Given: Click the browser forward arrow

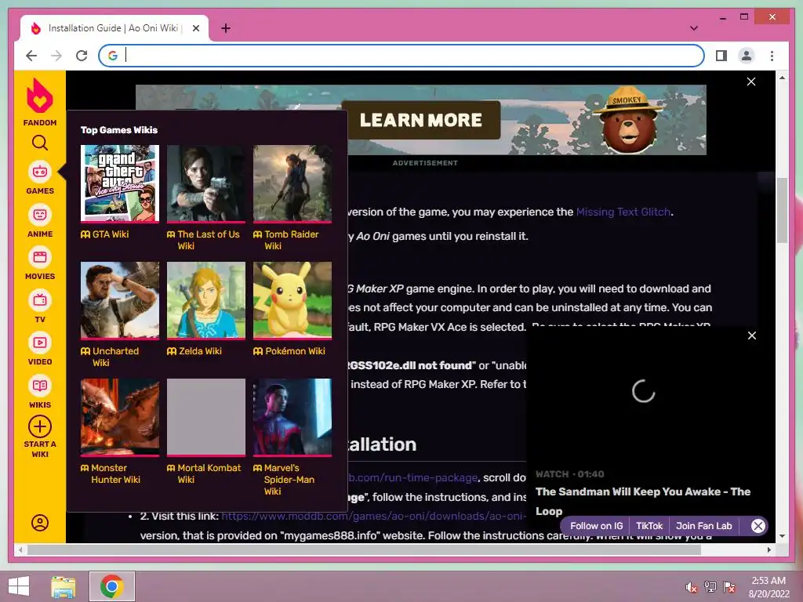Looking at the screenshot, I should point(56,56).
